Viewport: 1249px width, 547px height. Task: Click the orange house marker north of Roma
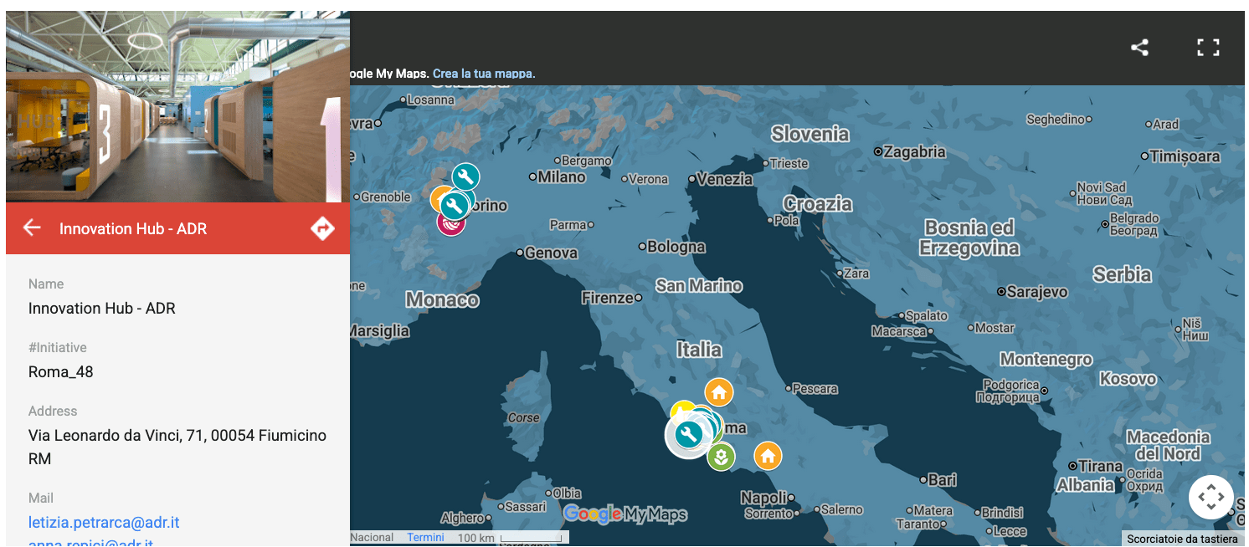(718, 391)
